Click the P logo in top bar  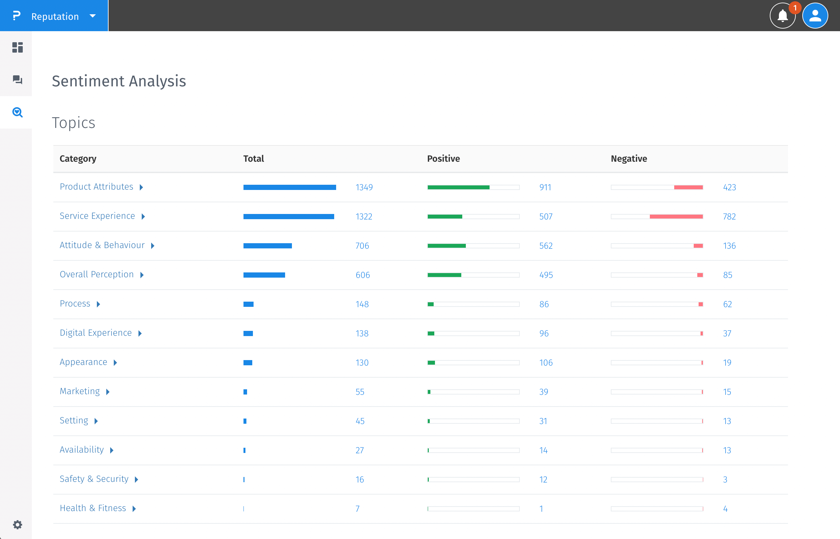tap(17, 16)
